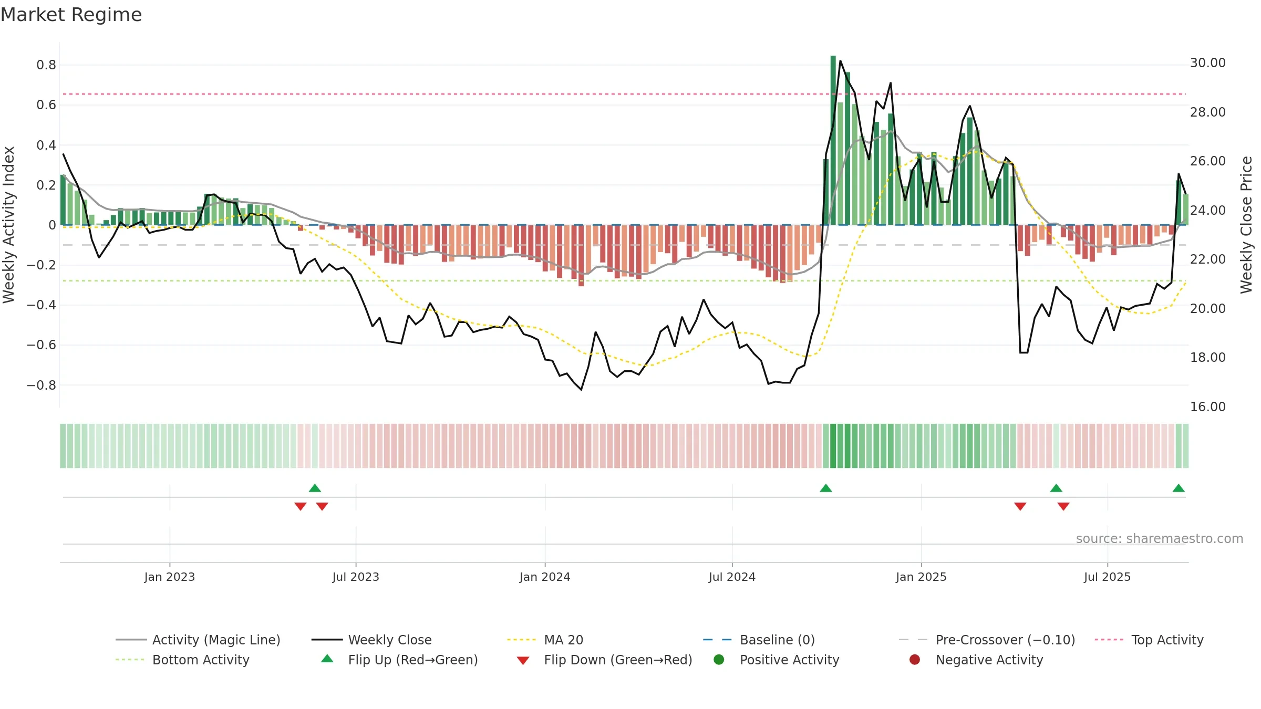Click the Weekly Close Price axis title
Screen dimensions: 1261x709
[1246, 225]
